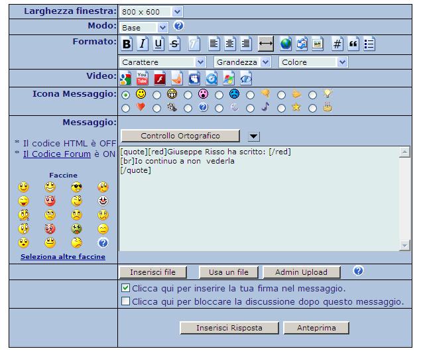Select the pink surprised face icon radio
Image resolution: width=421 pixels, height=353 pixels.
pos(188,95)
